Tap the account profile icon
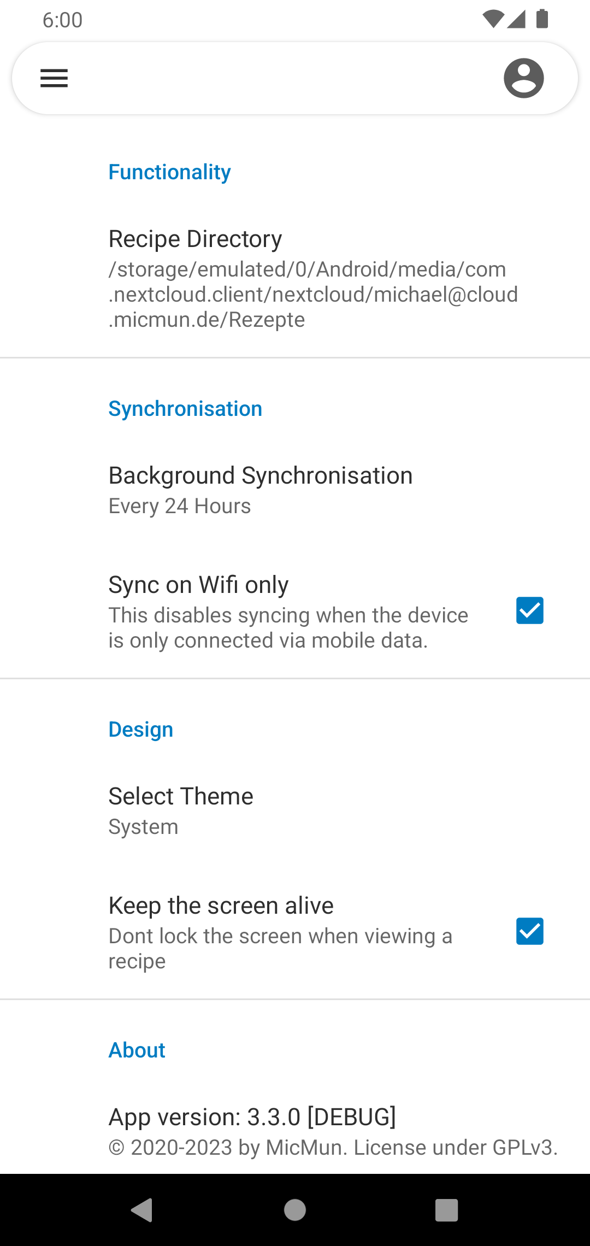This screenshot has height=1246, width=590. pyautogui.click(x=523, y=78)
